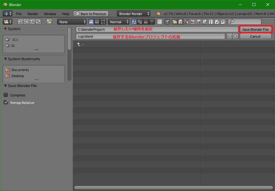Screen dimensions: 275x191
Task: Sort files alphabetically (az icon)
Action: point(134,22)
